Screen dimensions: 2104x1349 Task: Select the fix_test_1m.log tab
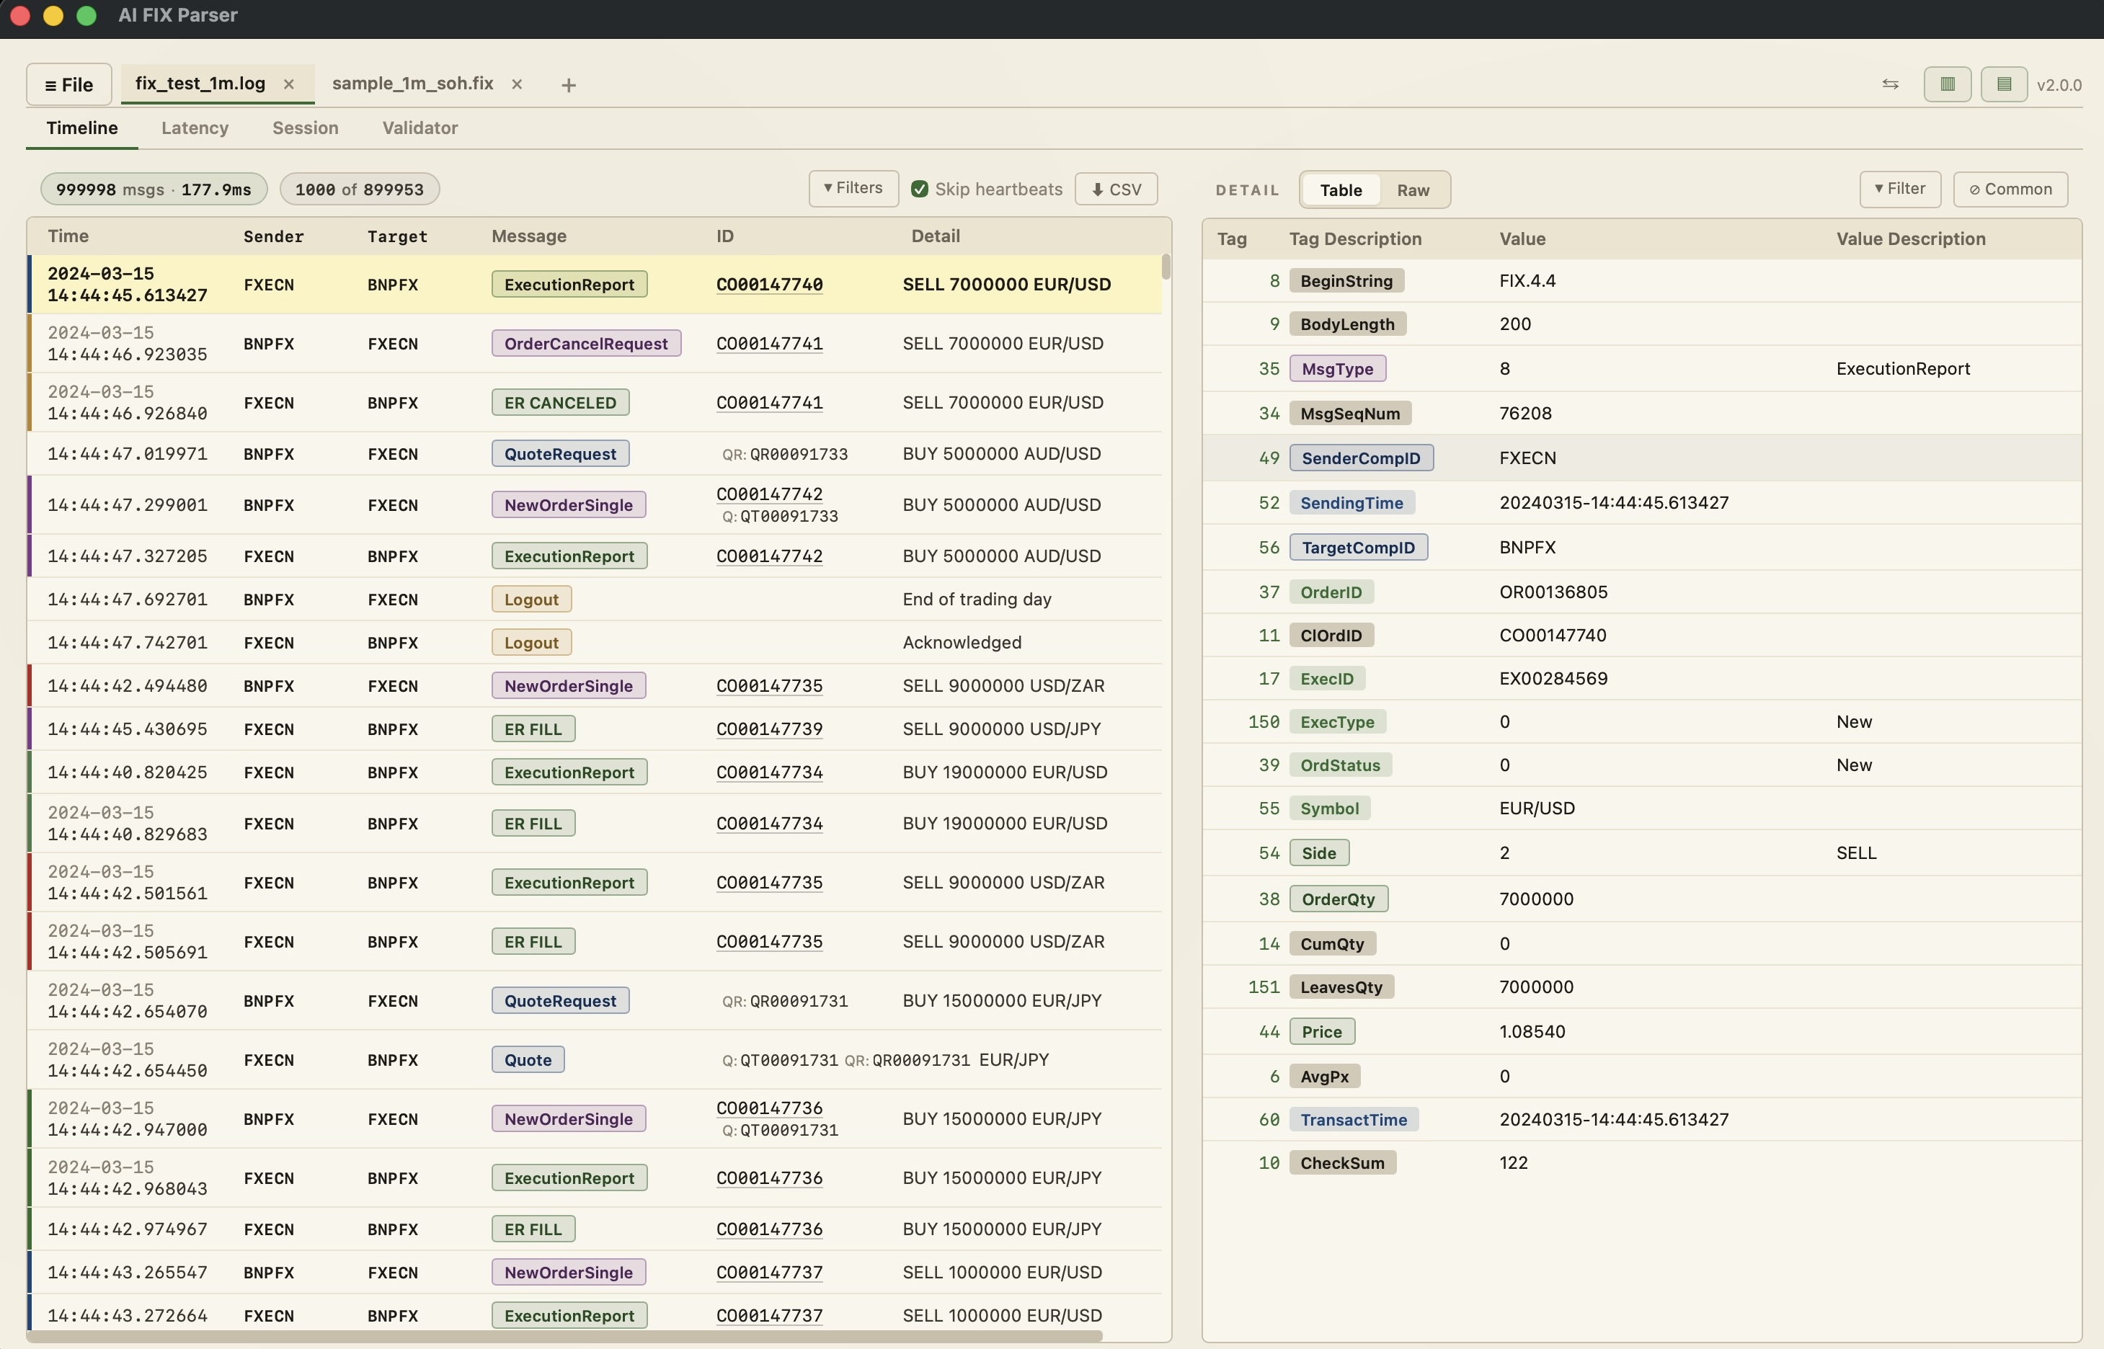[x=200, y=83]
